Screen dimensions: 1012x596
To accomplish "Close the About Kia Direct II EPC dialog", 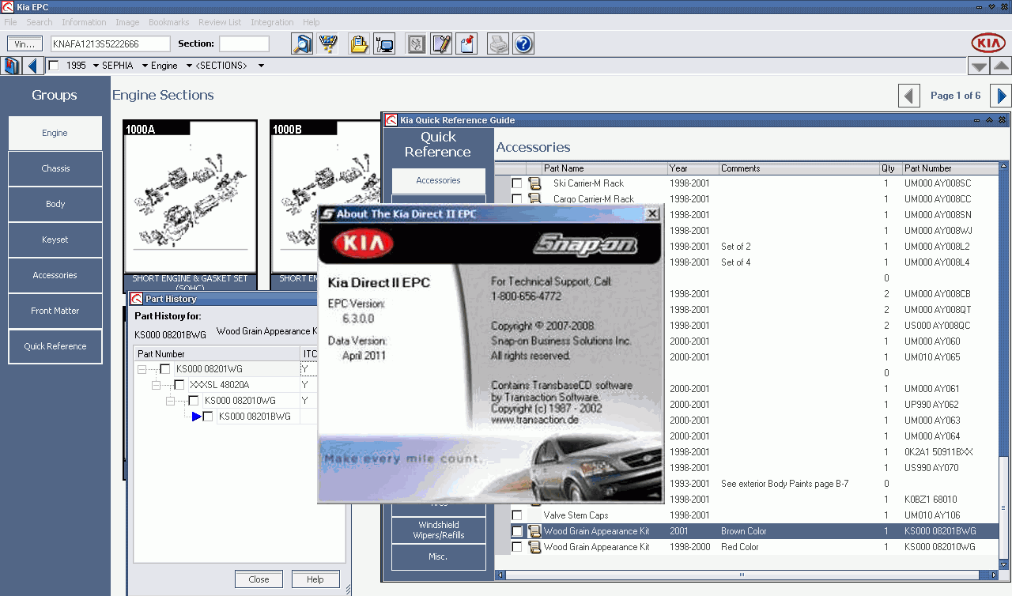I will pos(652,213).
